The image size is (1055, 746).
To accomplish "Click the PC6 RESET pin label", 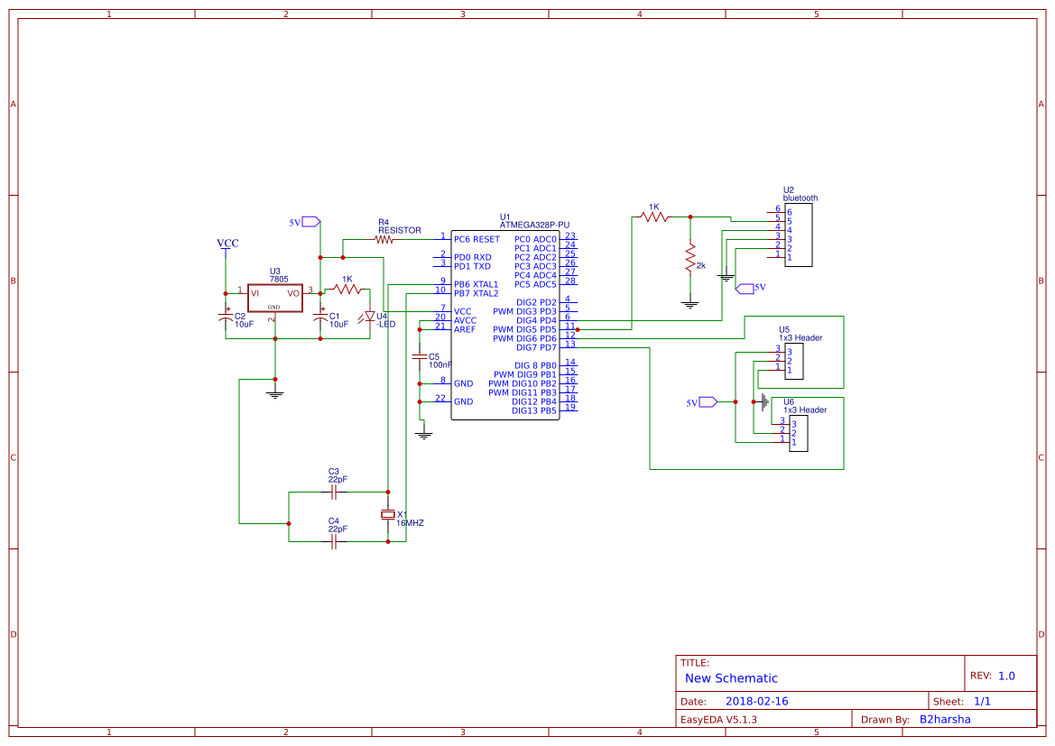I will (477, 239).
